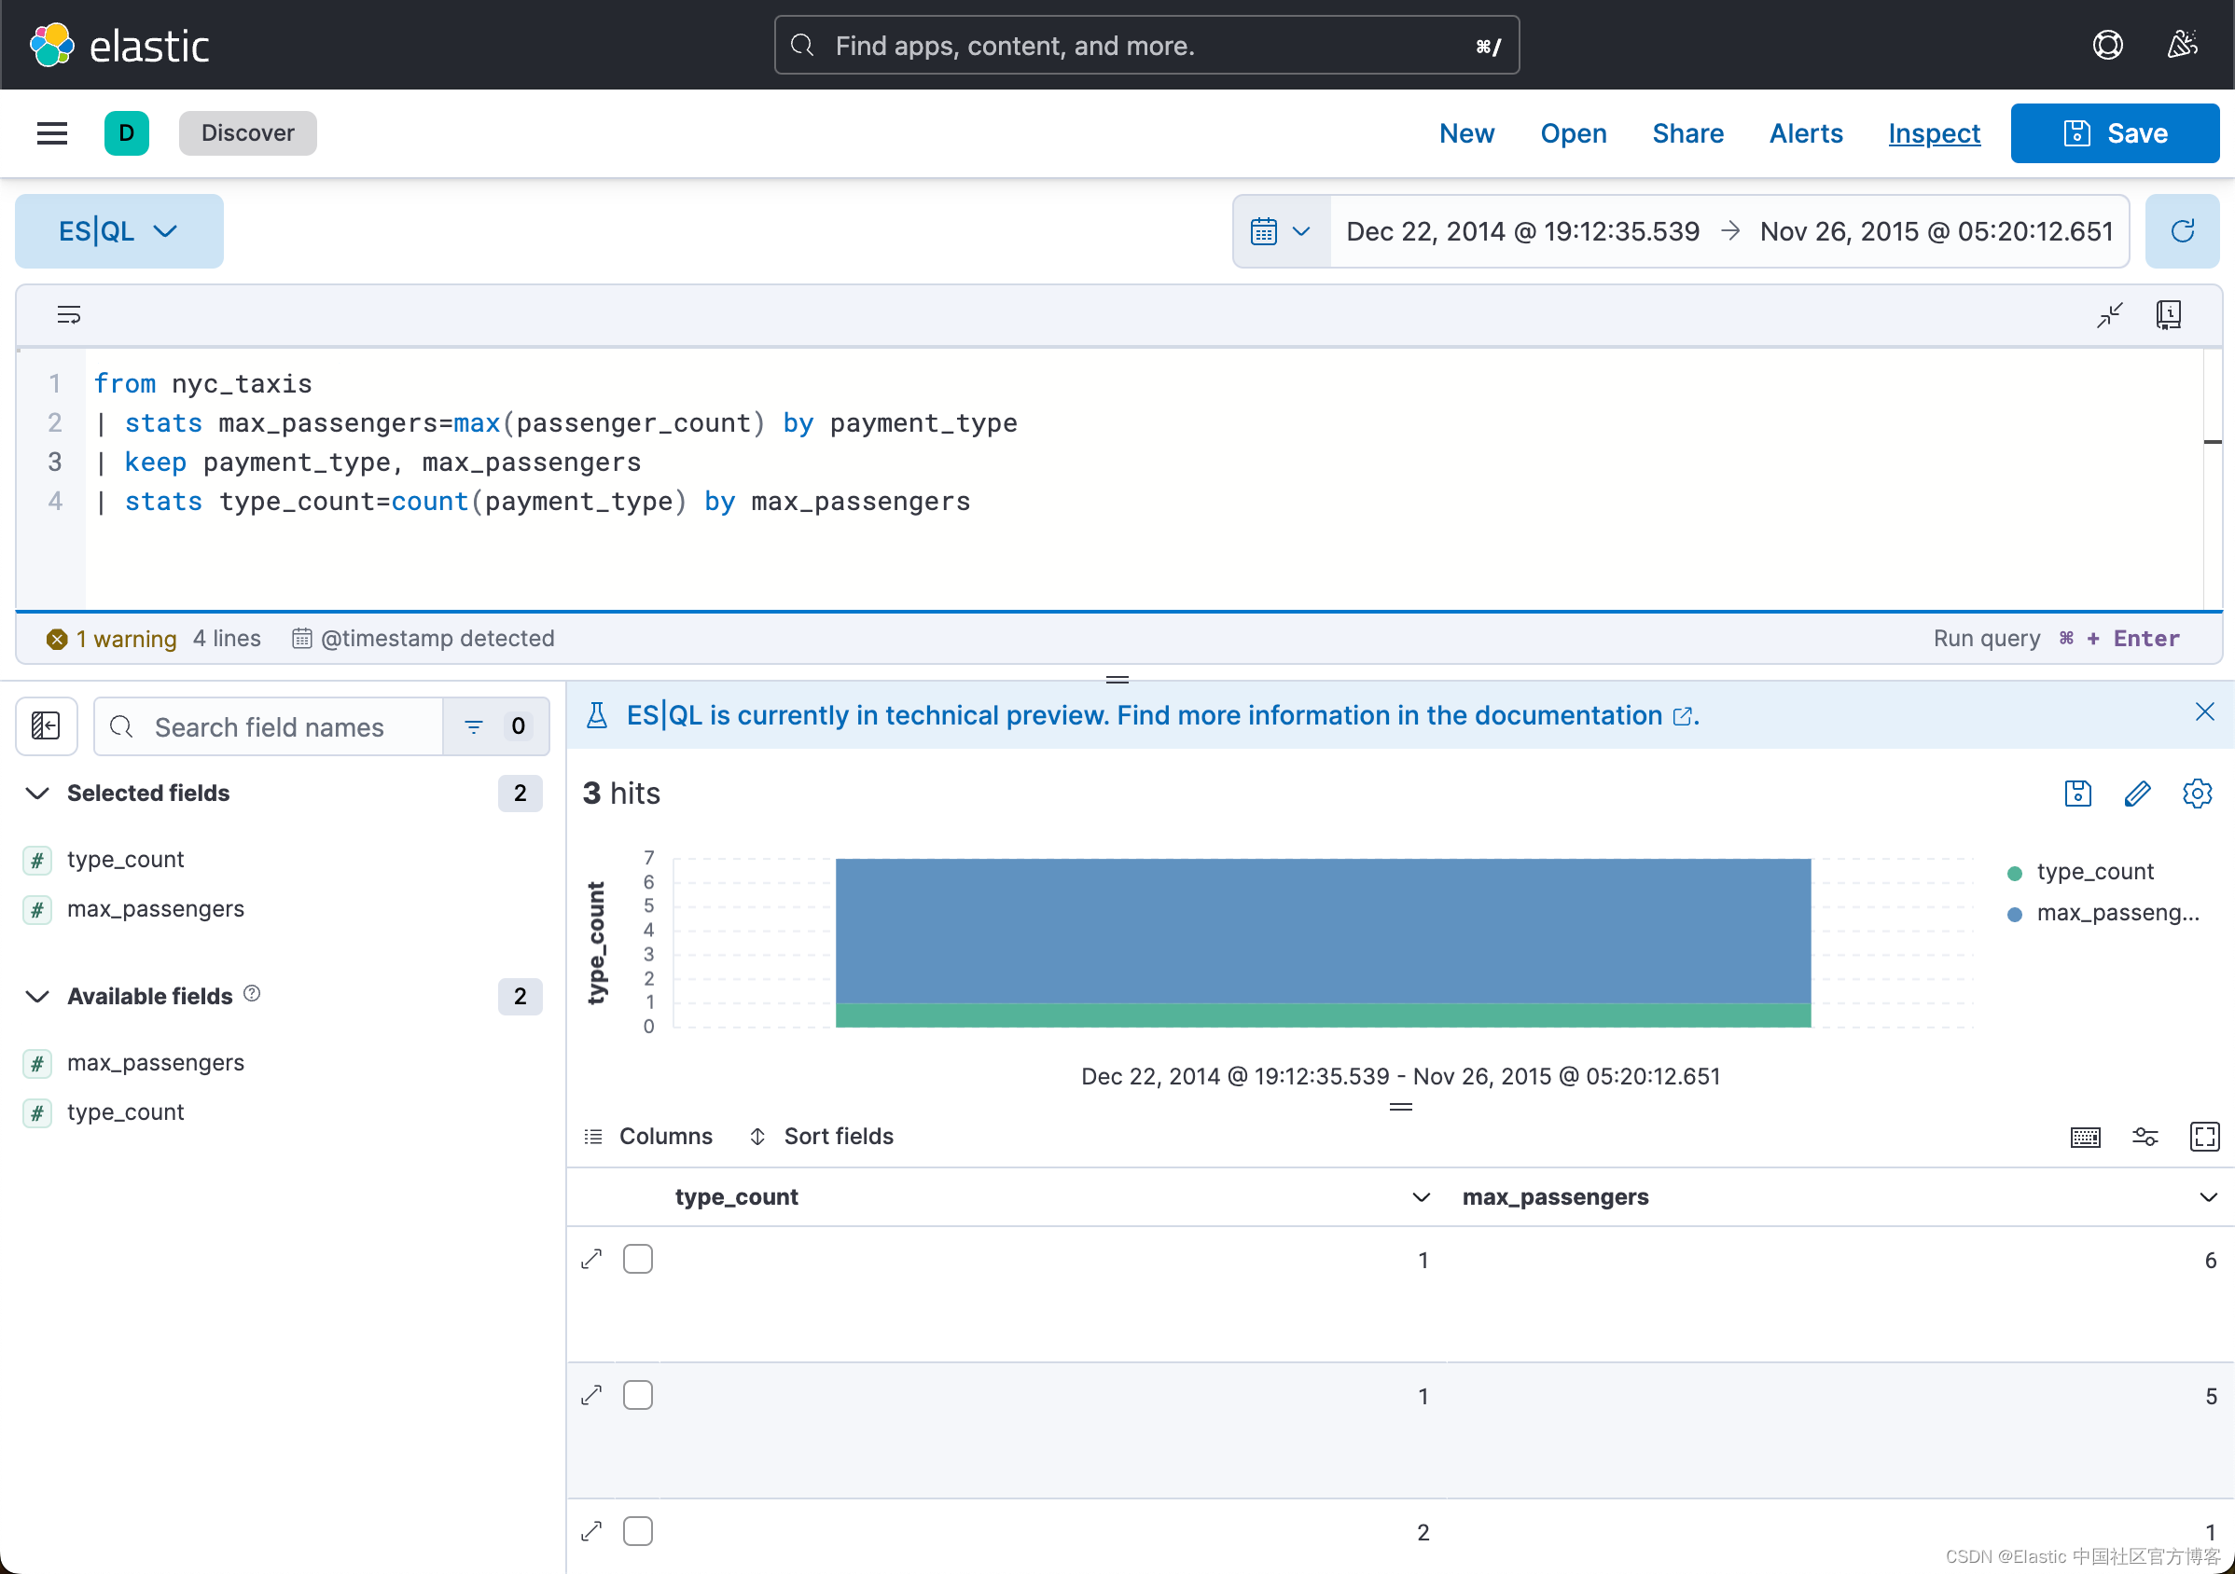Viewport: 2235px width, 1574px height.
Task: Tick the checkbox on the last row
Action: pos(638,1530)
